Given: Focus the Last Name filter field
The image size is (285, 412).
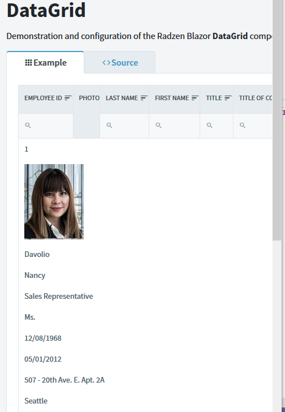Looking at the screenshot, I should pyautogui.click(x=124, y=126).
